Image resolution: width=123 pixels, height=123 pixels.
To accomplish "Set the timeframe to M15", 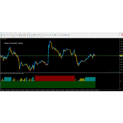I will click(x=30, y=37).
